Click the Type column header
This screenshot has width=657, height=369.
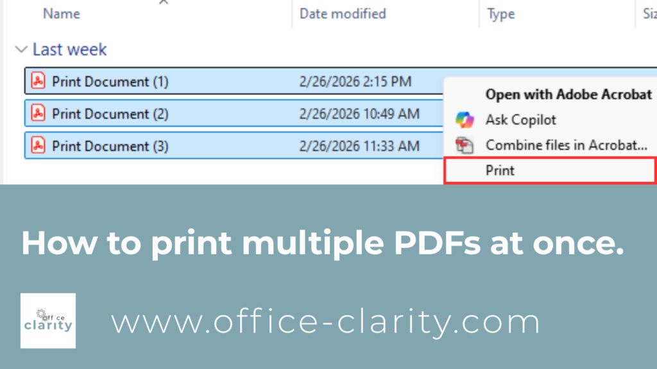(500, 13)
